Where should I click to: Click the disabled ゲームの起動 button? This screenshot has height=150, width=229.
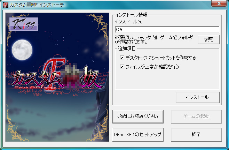point(196,117)
